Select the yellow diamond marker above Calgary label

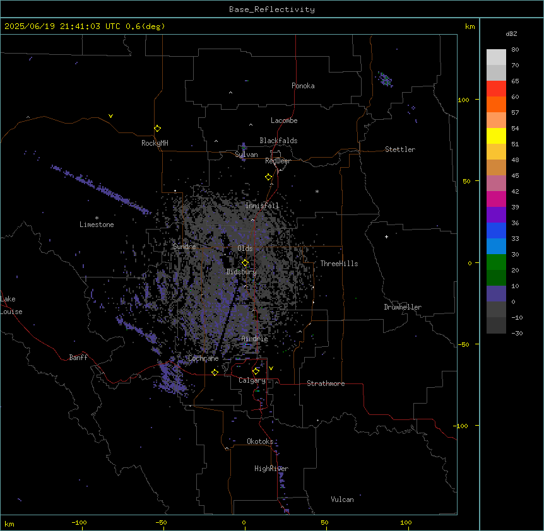pyautogui.click(x=256, y=371)
